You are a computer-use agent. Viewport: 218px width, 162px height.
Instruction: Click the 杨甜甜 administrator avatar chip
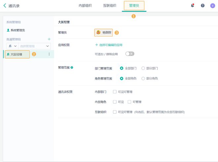click(x=103, y=33)
